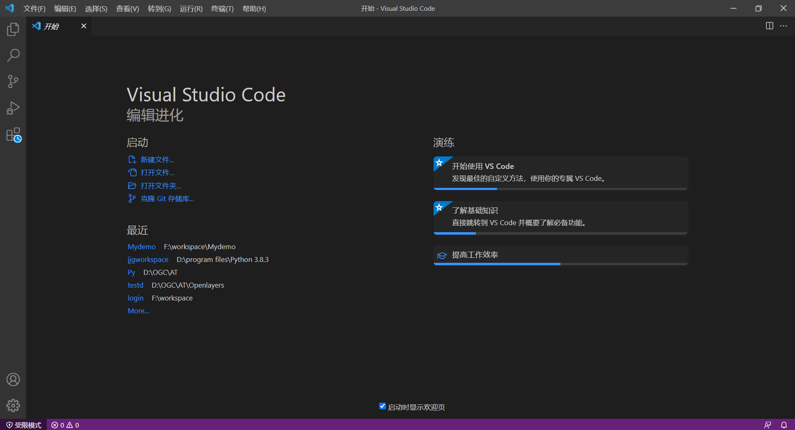This screenshot has width=795, height=430.
Task: Open recent folder jjgworkspace
Action: click(148, 259)
